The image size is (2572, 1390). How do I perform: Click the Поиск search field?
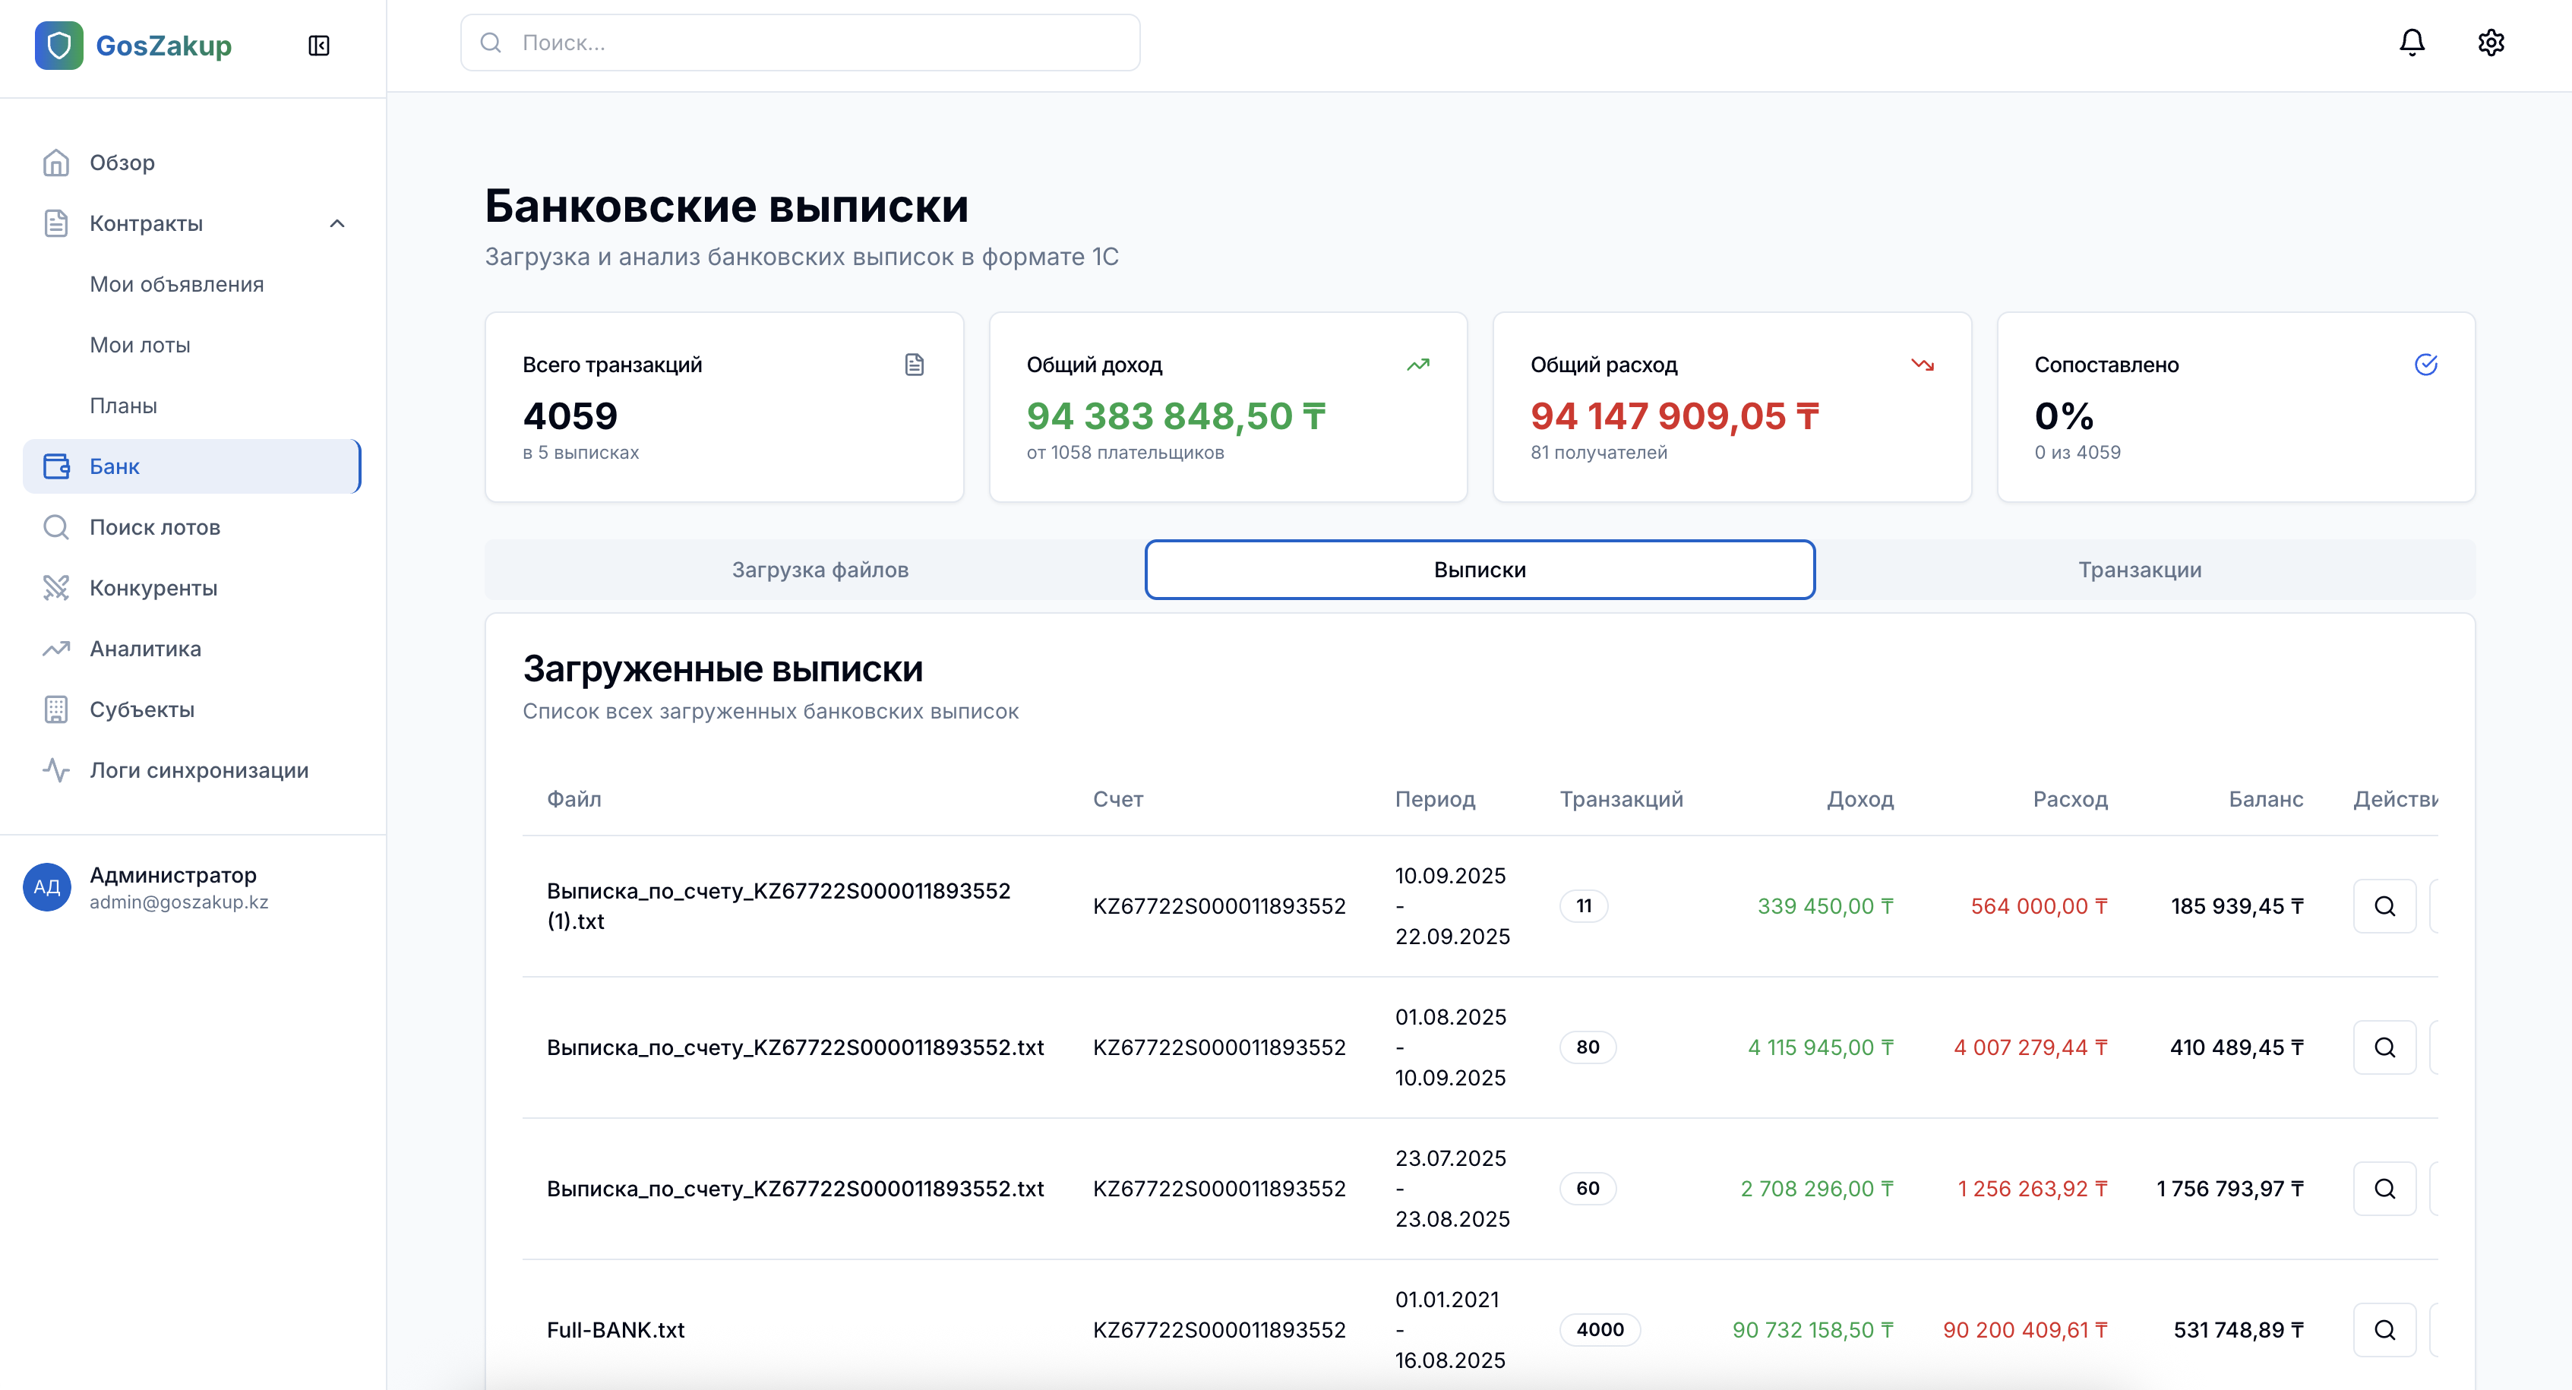800,43
